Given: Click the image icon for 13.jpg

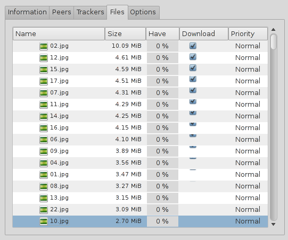Looking at the screenshot, I should click(x=44, y=198).
